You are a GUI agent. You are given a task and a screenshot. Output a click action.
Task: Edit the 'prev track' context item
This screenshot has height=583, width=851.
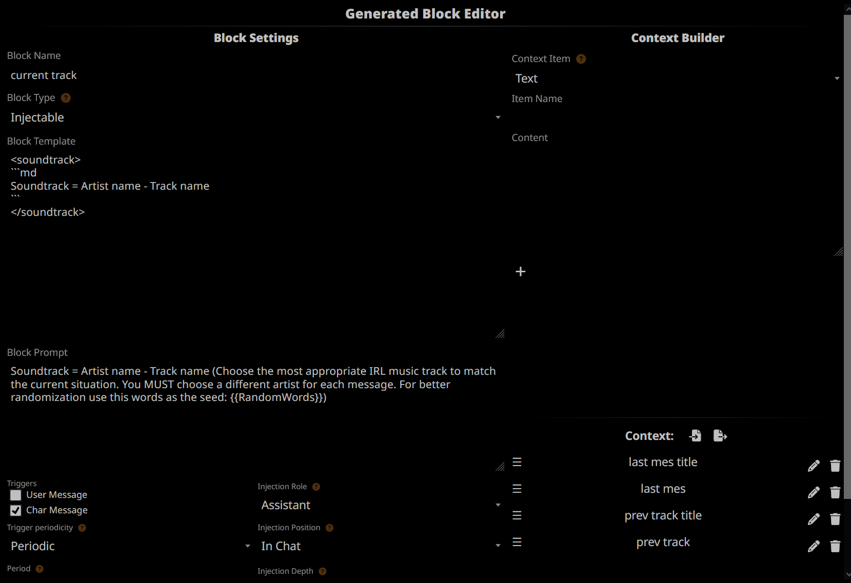click(814, 546)
